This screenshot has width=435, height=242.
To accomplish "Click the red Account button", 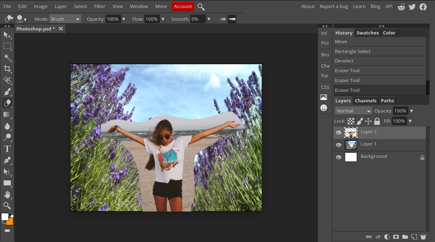I will (x=183, y=6).
